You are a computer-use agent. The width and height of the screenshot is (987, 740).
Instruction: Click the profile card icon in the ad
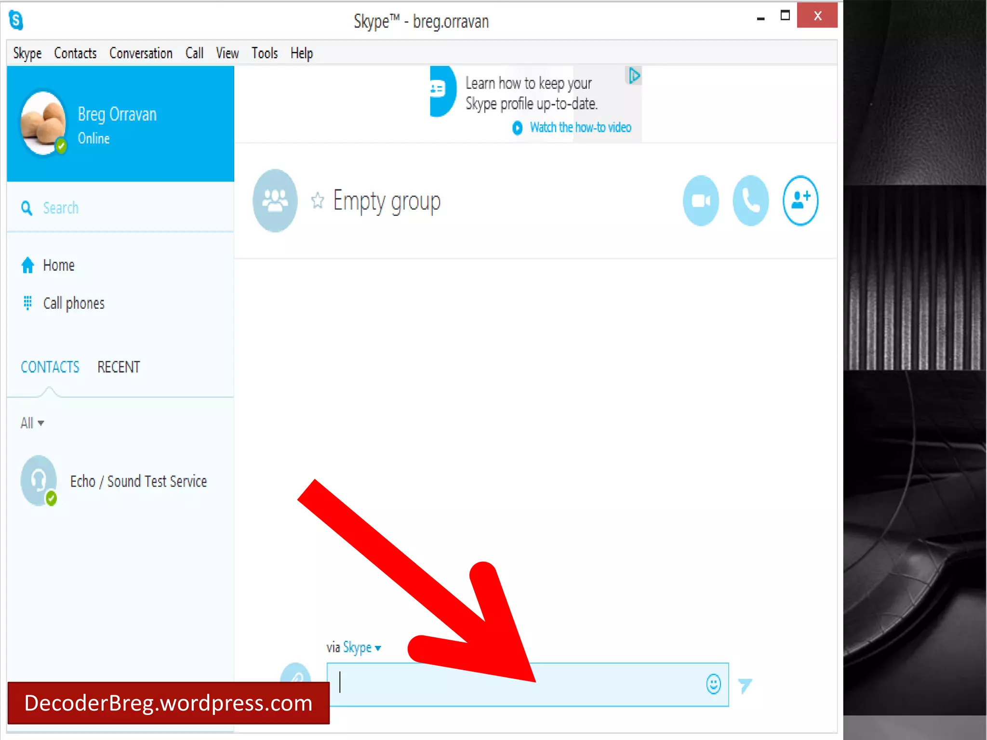pyautogui.click(x=442, y=91)
